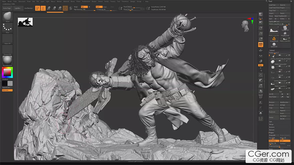Open the Zplugin menu

133,1
